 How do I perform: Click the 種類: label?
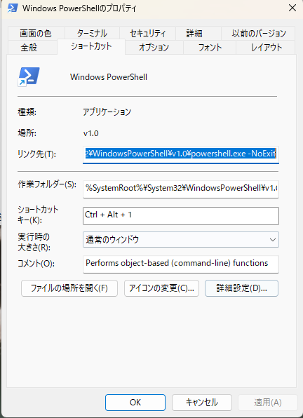27,112
